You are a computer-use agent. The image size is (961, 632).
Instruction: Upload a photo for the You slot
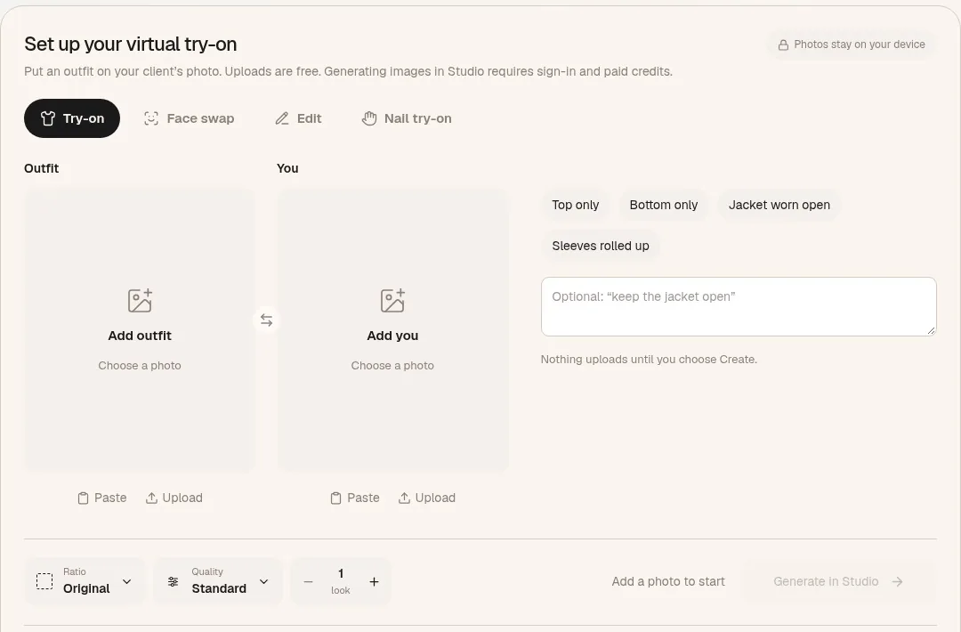426,498
